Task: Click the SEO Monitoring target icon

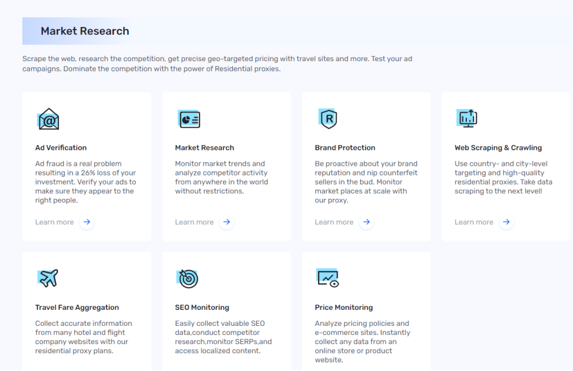Action: pos(188,278)
